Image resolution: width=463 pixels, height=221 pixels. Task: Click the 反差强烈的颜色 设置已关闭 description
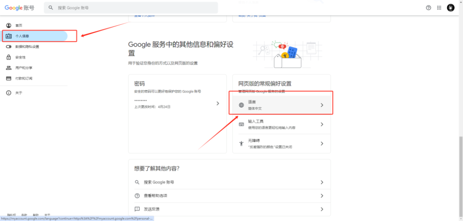(x=270, y=147)
